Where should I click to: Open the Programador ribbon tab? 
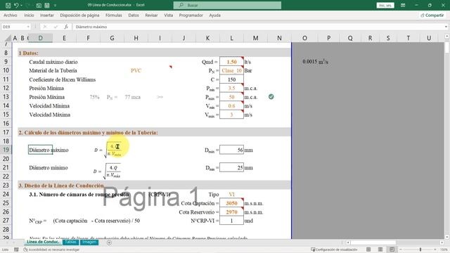pyautogui.click(x=191, y=15)
